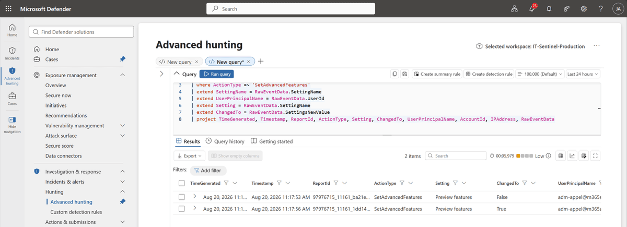Unpin Advanced hunting from the sidebar
Screen dimensions: 627x227
pos(122,202)
